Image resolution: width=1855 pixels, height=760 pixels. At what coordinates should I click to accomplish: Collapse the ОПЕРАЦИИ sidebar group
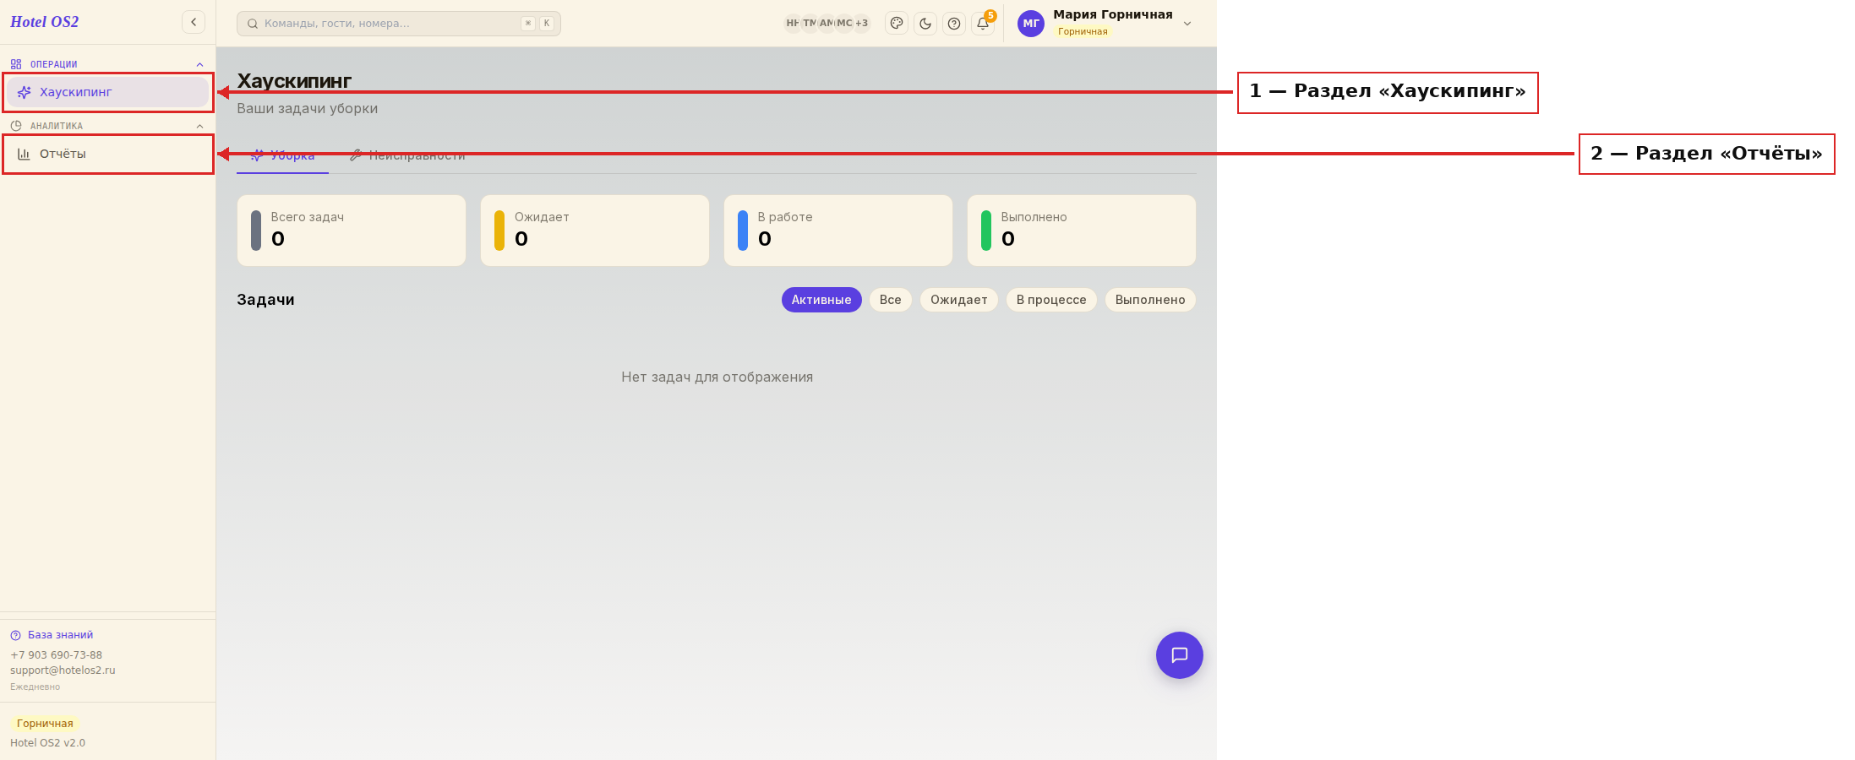coord(199,64)
